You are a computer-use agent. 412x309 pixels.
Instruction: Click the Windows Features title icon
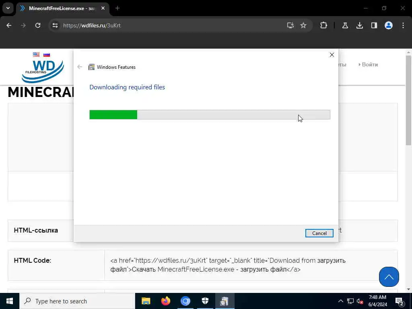pos(91,67)
